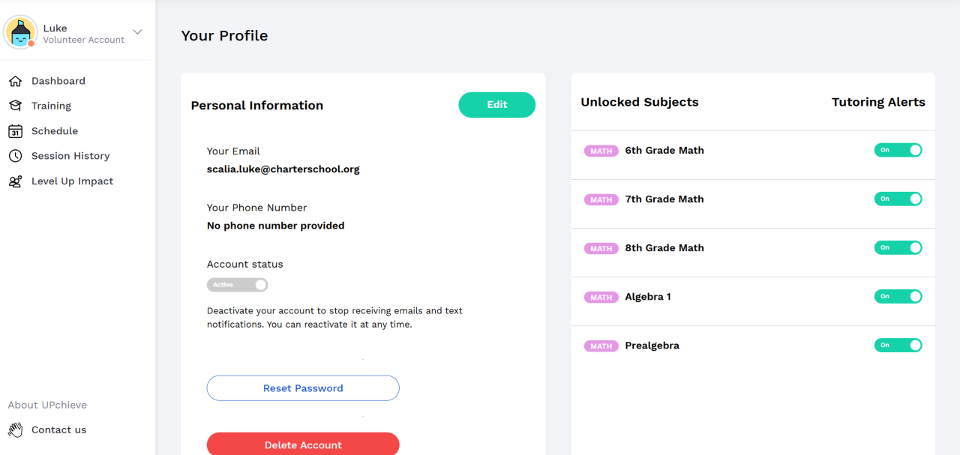Disable the Algebra 1 alerts toggle
Screen dimensions: 960x455
898,297
